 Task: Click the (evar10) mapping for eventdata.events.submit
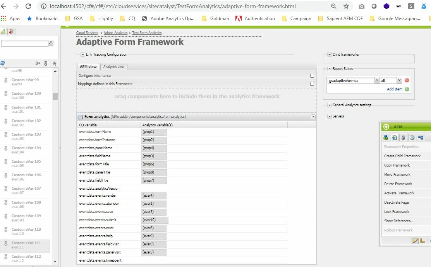pyautogui.click(x=155, y=220)
